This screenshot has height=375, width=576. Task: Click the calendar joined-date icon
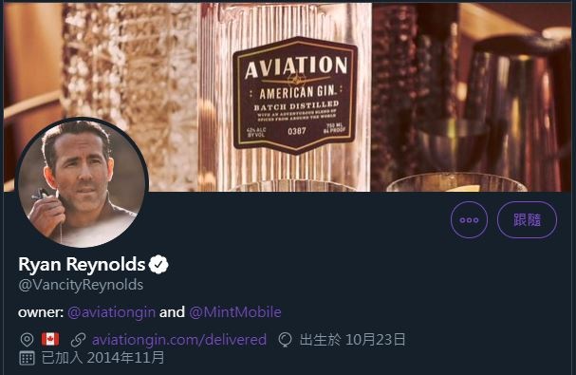pos(27,358)
